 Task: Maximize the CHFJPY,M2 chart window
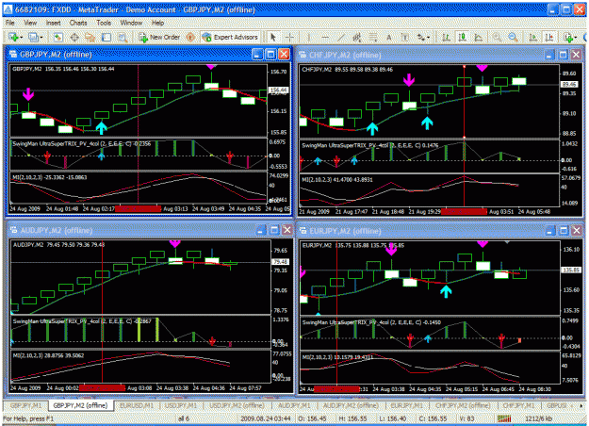coord(563,56)
